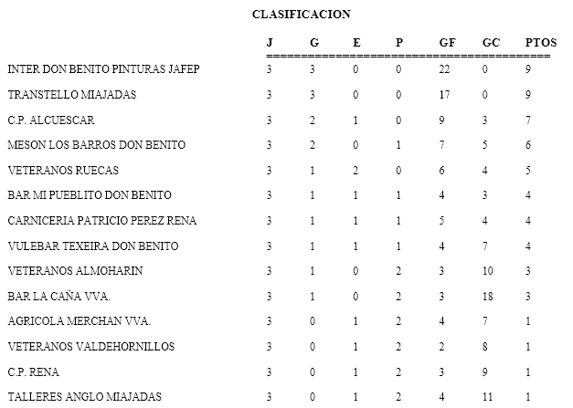The image size is (573, 408).
Task: Click VETERANOS VALDEHORNILLOS team name
Action: 91,347
